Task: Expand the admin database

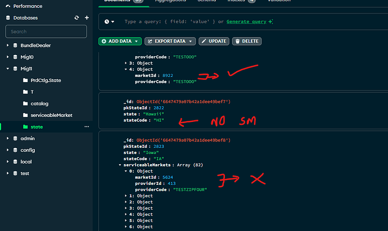Action: click(x=7, y=138)
